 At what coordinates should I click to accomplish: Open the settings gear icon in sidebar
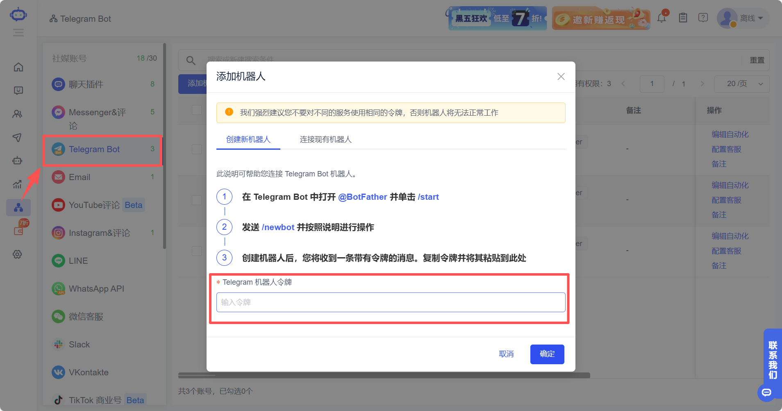(17, 254)
